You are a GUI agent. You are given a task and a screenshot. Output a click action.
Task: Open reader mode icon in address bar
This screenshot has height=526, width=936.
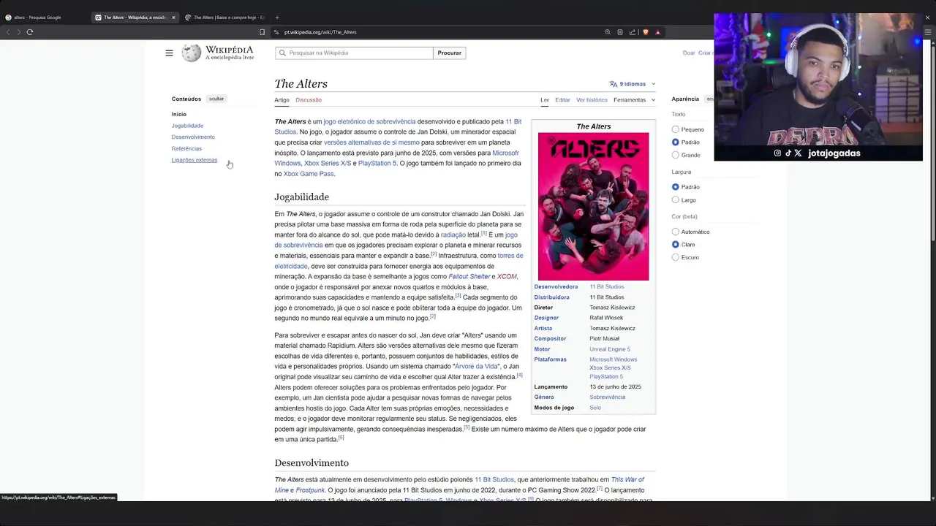[620, 32]
